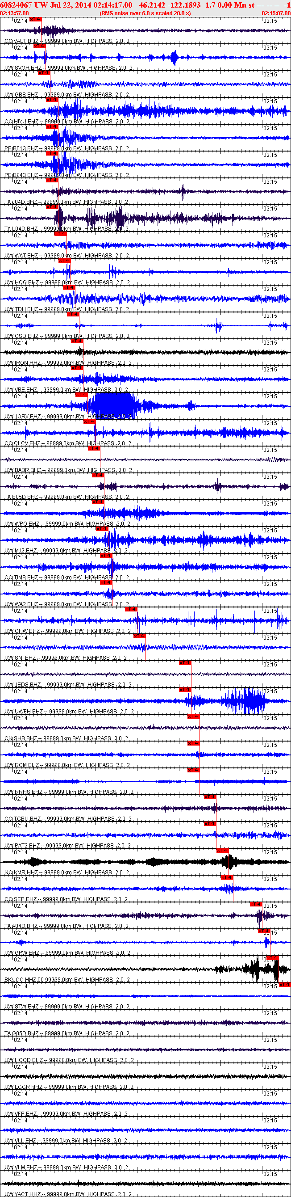Select the pick marker on the UW RCM trace
The height and width of the screenshot is (1197, 291).
coord(193,743)
